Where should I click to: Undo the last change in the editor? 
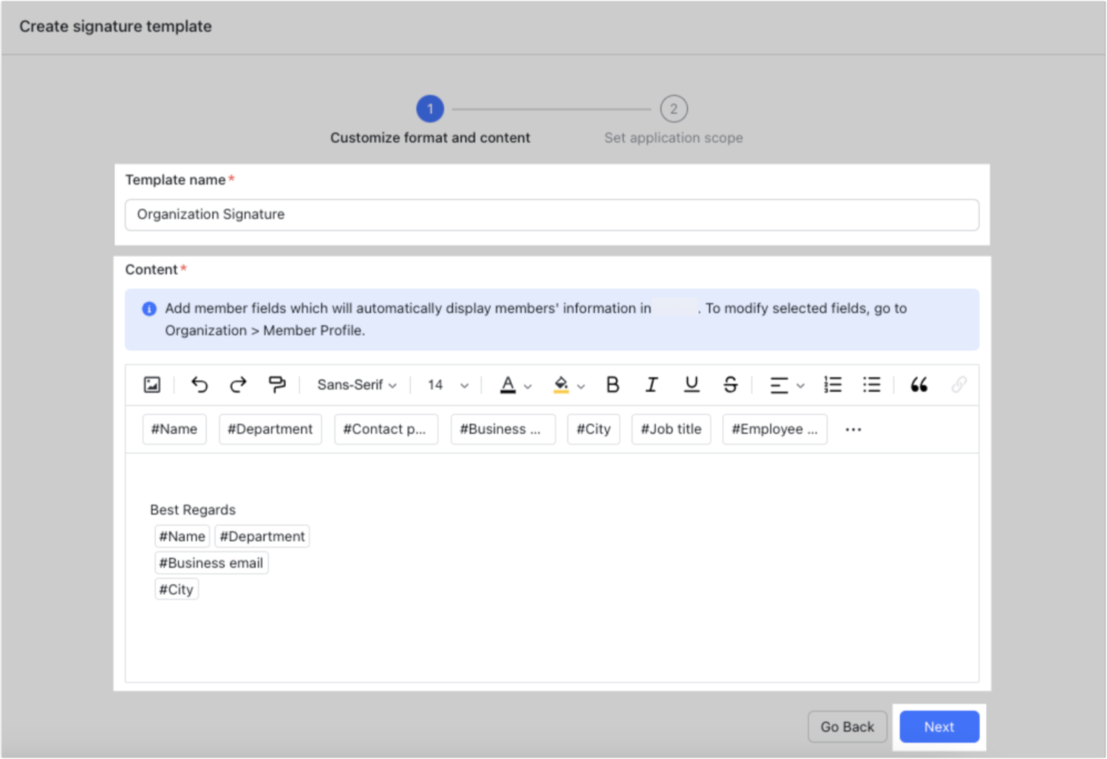199,385
